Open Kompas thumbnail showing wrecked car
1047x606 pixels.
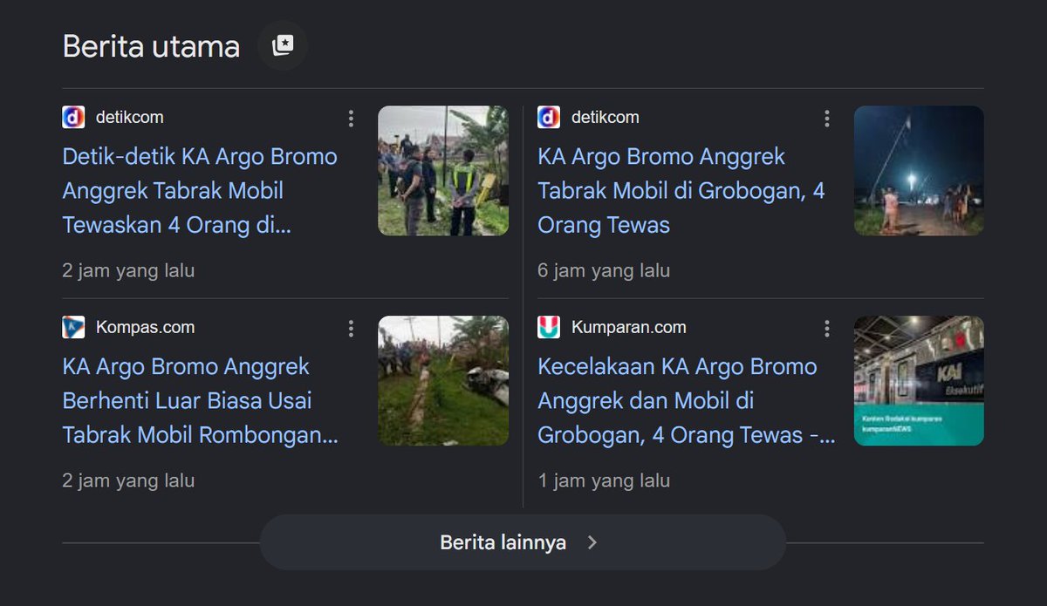pyautogui.click(x=443, y=381)
